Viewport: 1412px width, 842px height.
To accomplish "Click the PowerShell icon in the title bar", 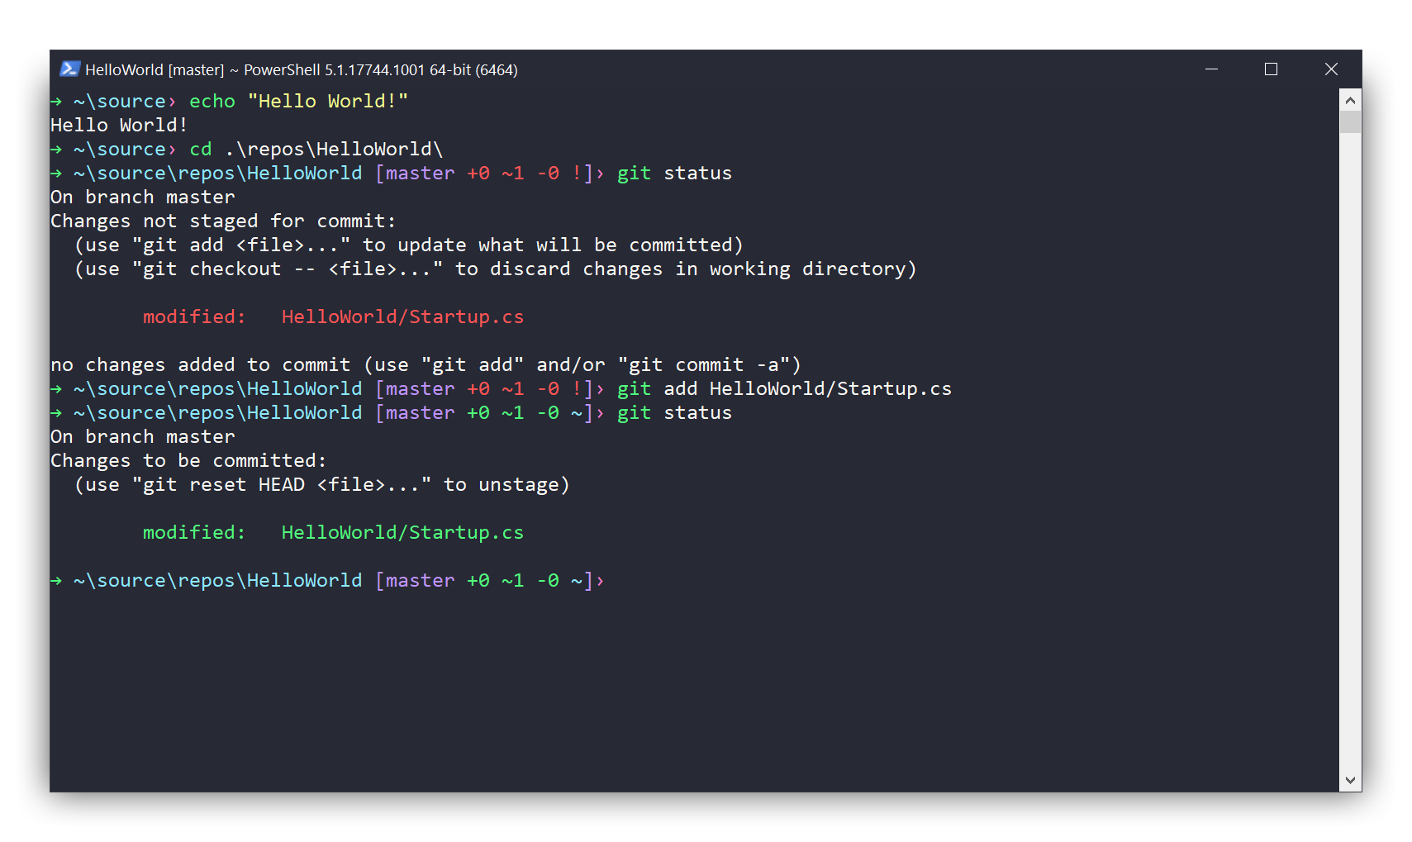I will [69, 69].
